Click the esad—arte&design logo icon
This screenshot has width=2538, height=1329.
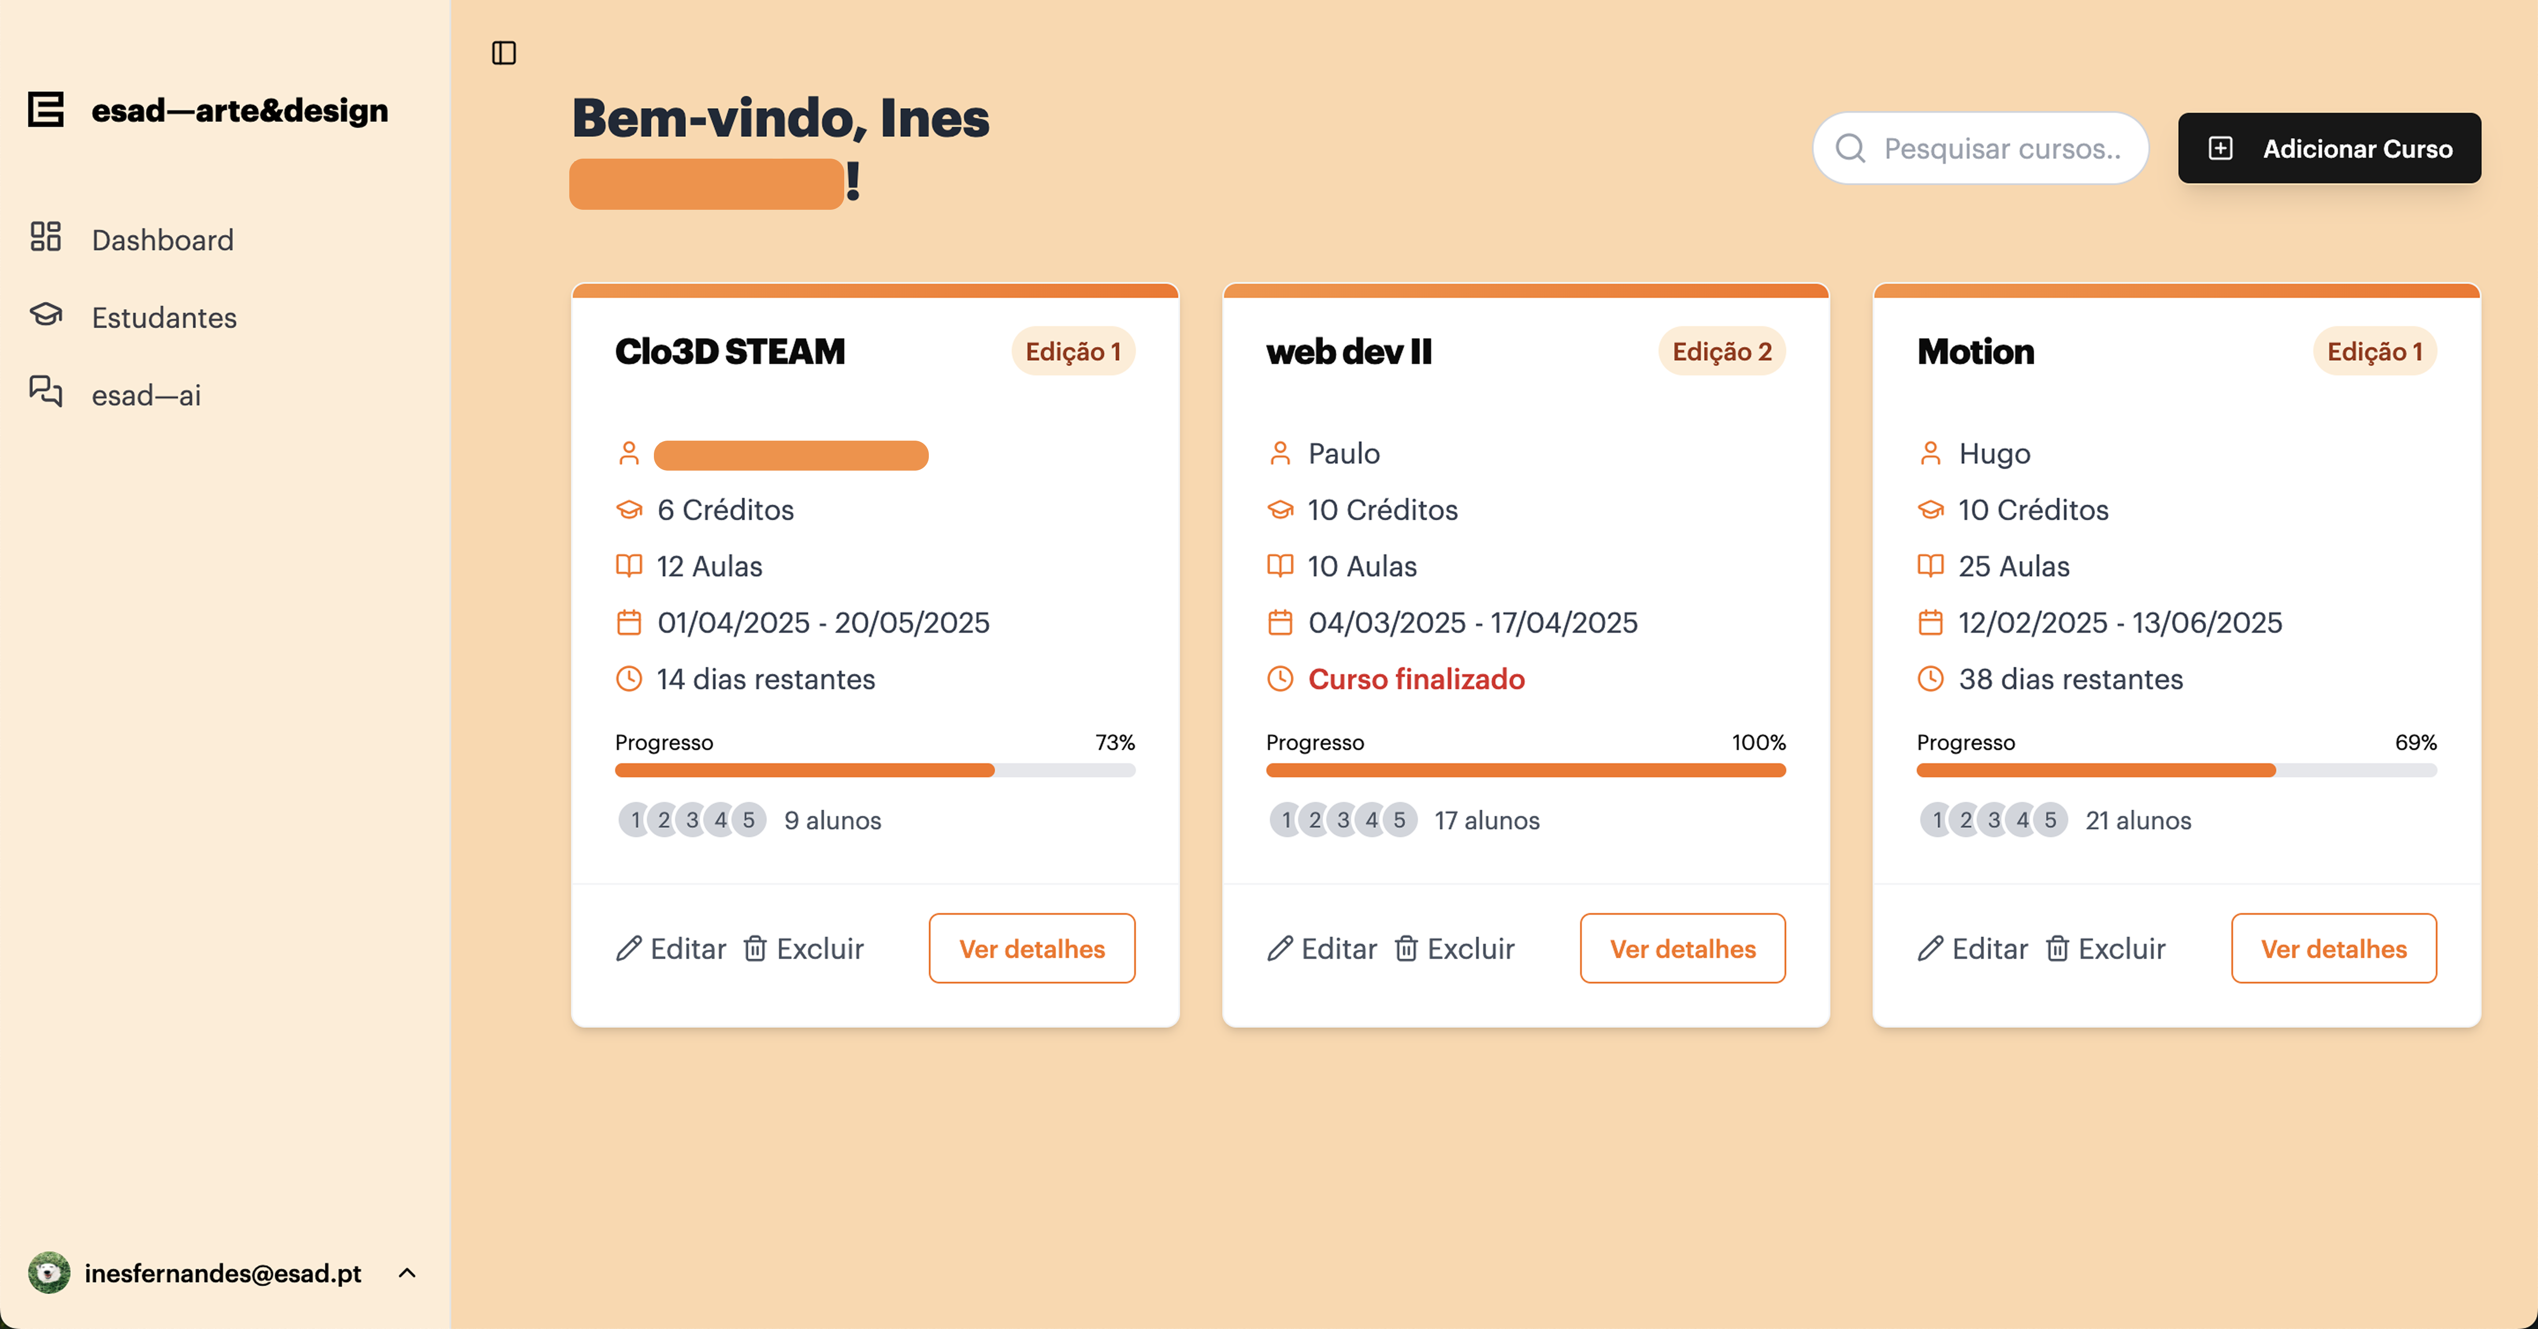[x=45, y=109]
